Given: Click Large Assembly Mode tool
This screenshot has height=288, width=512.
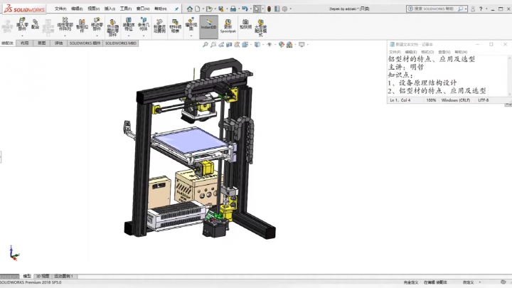Looking at the screenshot, I should 260,28.
